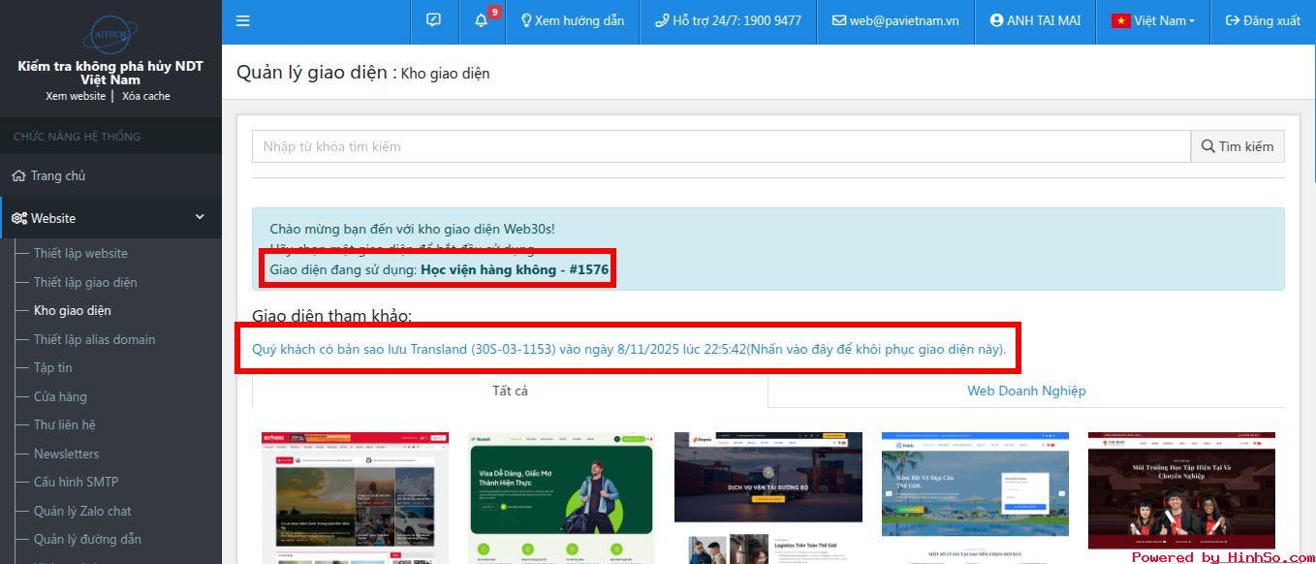Click the AITECH logo in sidebar
The height and width of the screenshot is (564, 1316).
click(110, 32)
